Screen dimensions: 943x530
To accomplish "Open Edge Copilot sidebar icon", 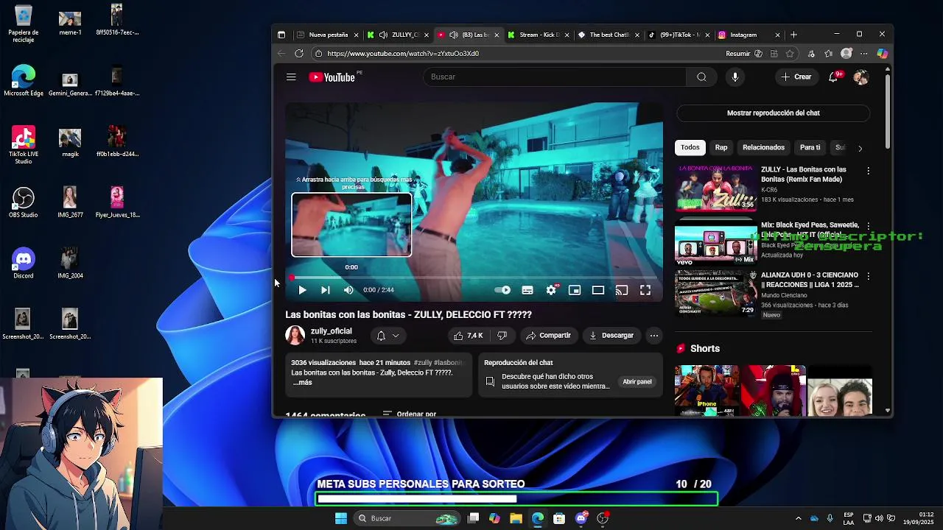I will [x=882, y=53].
